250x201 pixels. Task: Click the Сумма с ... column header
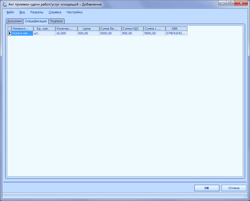[154, 29]
